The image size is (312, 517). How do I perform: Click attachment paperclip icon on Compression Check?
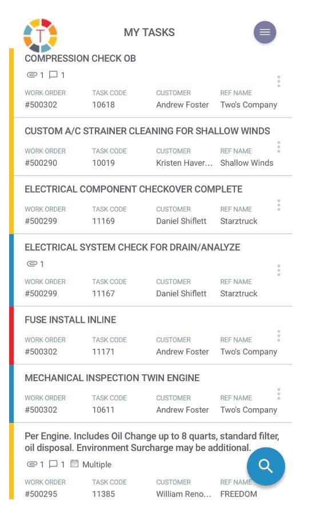tap(32, 75)
